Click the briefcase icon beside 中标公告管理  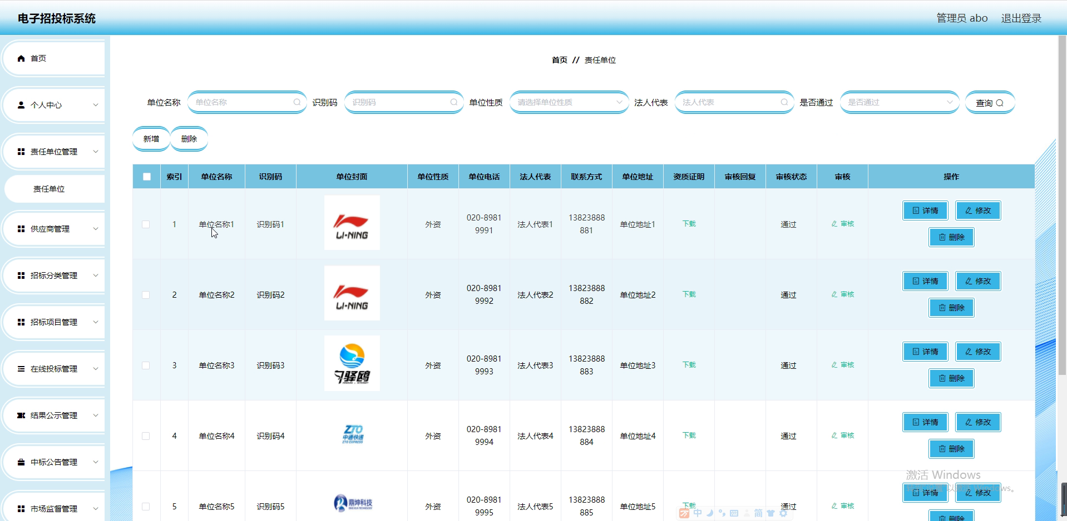click(21, 462)
